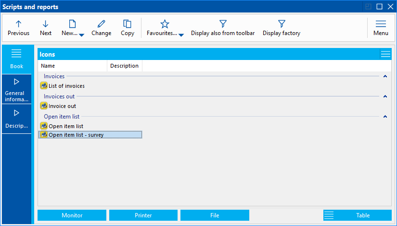The image size is (397, 226).
Task: Go to Next record arrow
Action: [46, 28]
